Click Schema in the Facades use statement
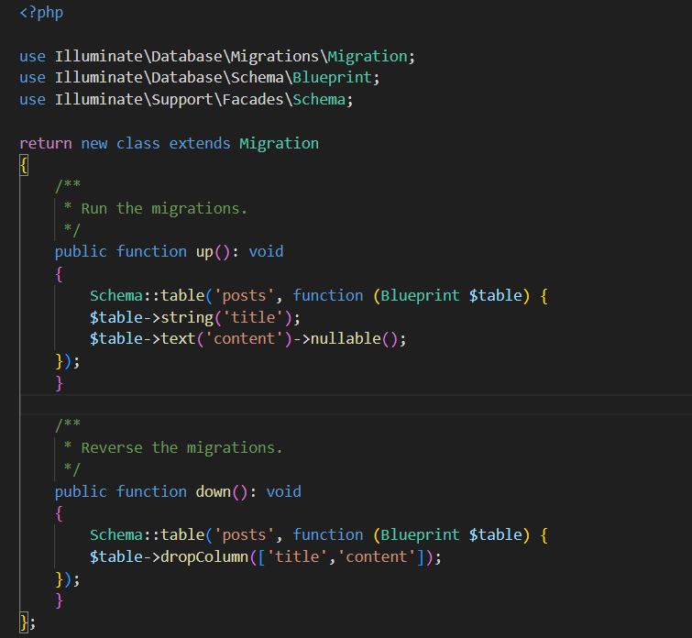The width and height of the screenshot is (692, 638). click(318, 100)
